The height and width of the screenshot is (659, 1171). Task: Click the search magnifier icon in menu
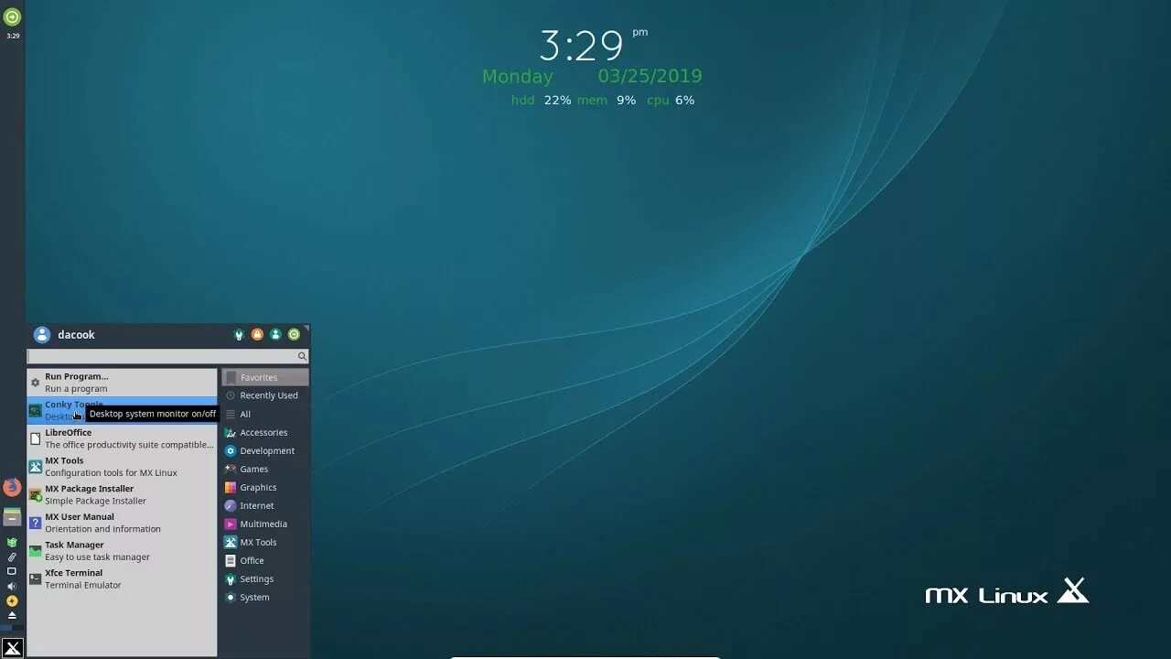302,356
